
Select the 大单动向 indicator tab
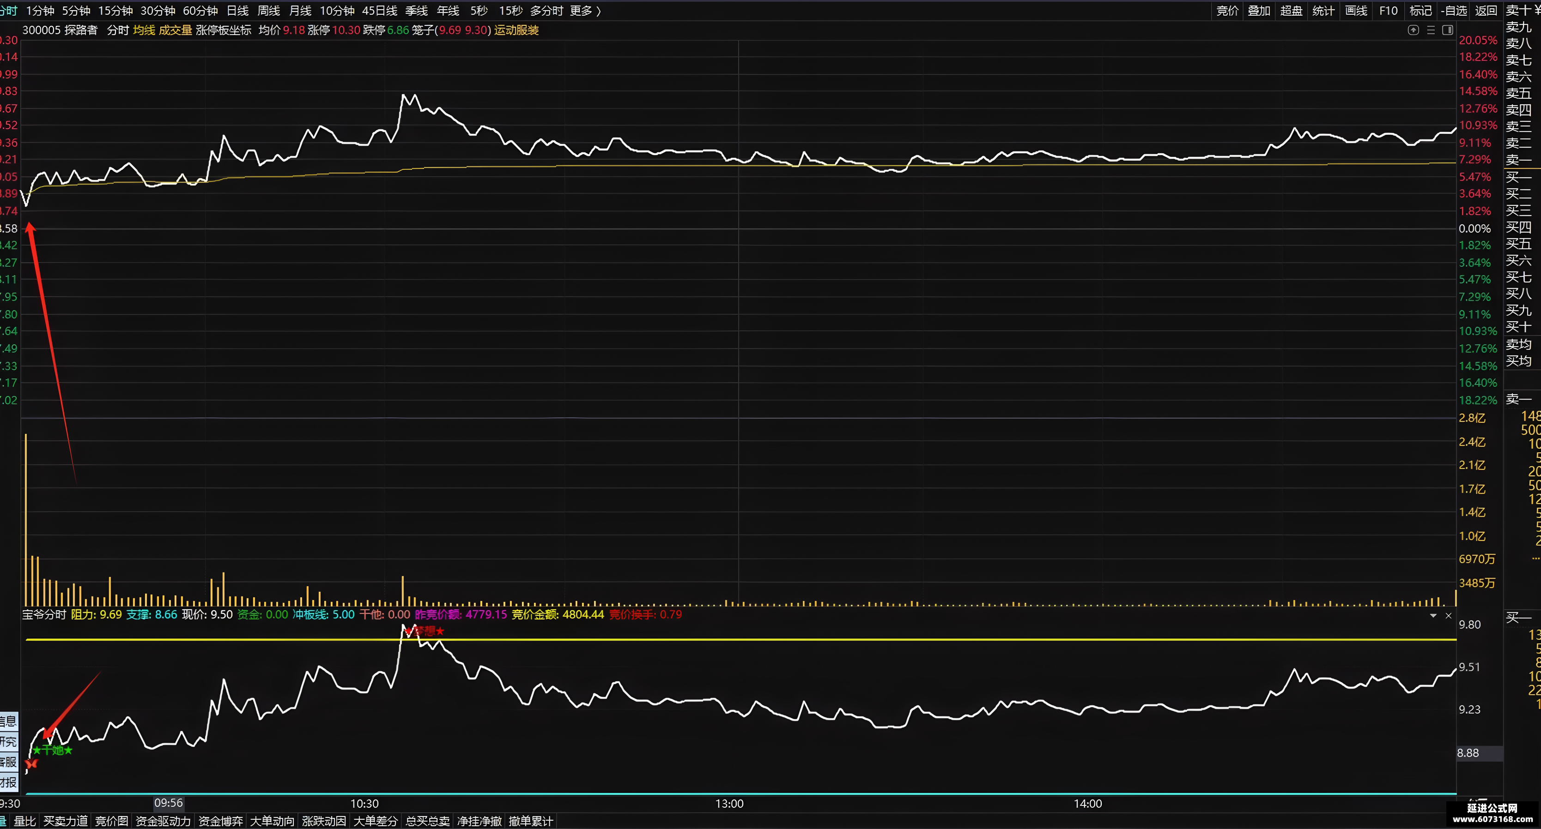[272, 821]
